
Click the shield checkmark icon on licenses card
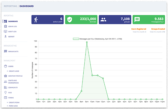[x=70, y=20]
